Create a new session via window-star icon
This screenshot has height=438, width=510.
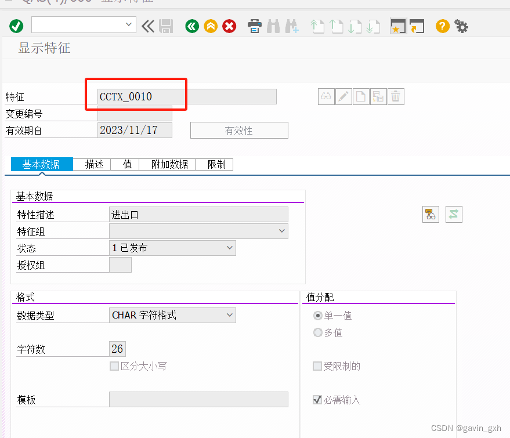coord(398,26)
